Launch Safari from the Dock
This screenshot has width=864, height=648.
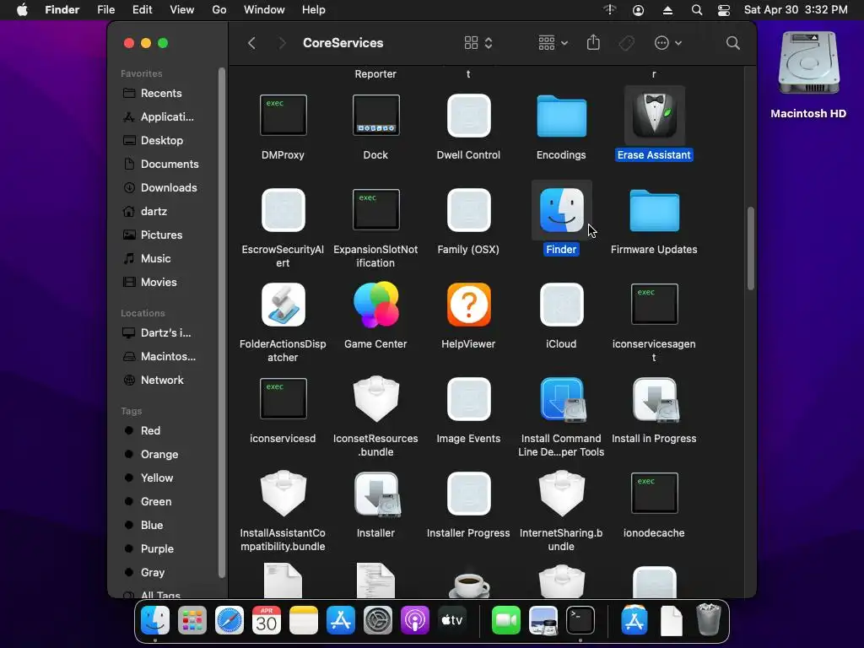point(229,620)
